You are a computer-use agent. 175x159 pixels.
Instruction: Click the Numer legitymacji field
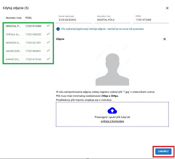tap(74, 19)
